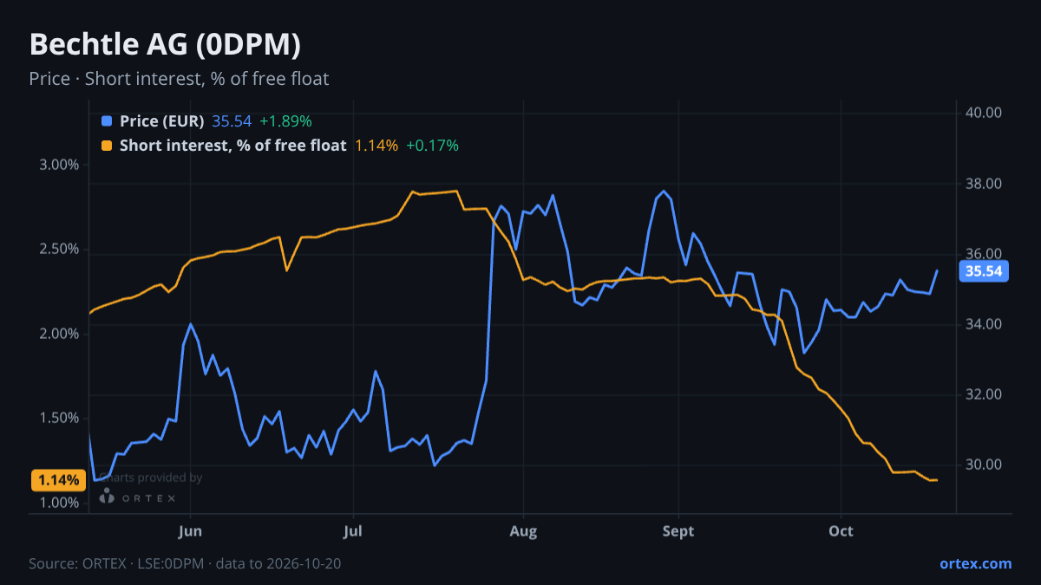Click the Source: ORTEX footer text
The height and width of the screenshot is (585, 1041).
185,563
